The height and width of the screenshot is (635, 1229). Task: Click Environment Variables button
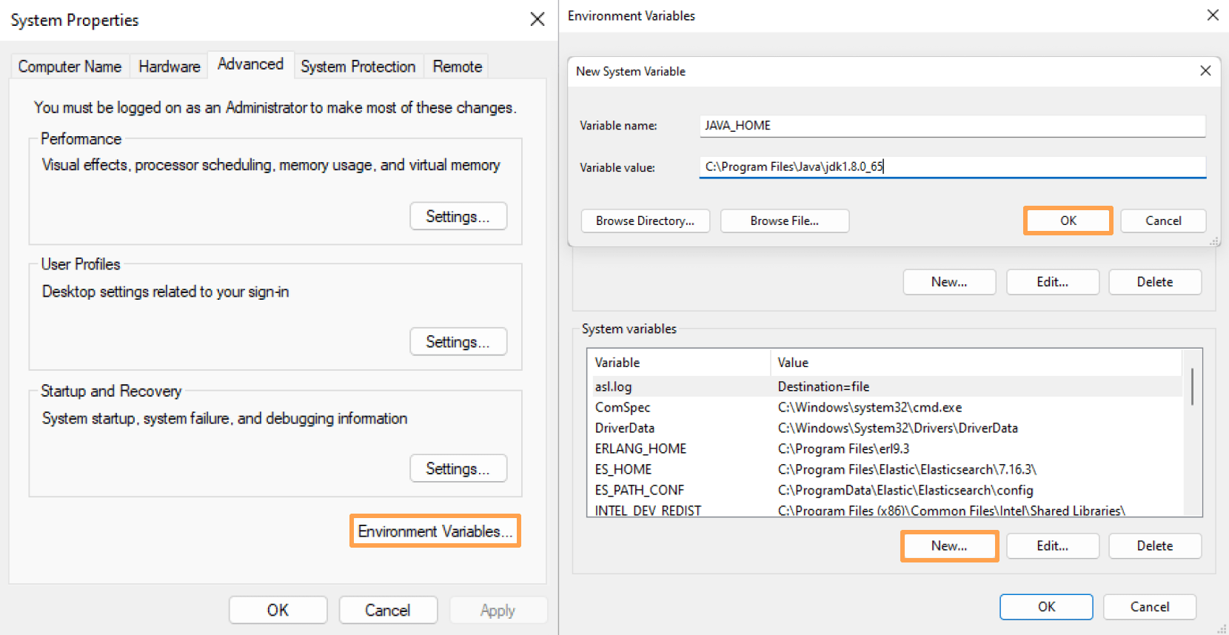click(435, 531)
